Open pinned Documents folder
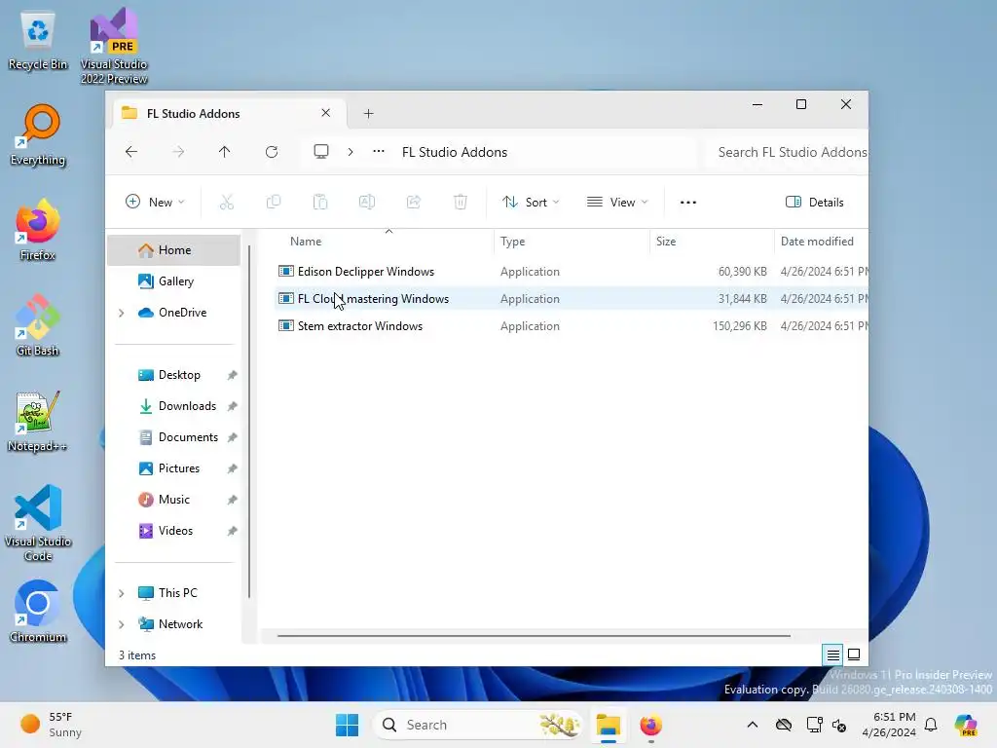This screenshot has height=748, width=997. click(188, 437)
